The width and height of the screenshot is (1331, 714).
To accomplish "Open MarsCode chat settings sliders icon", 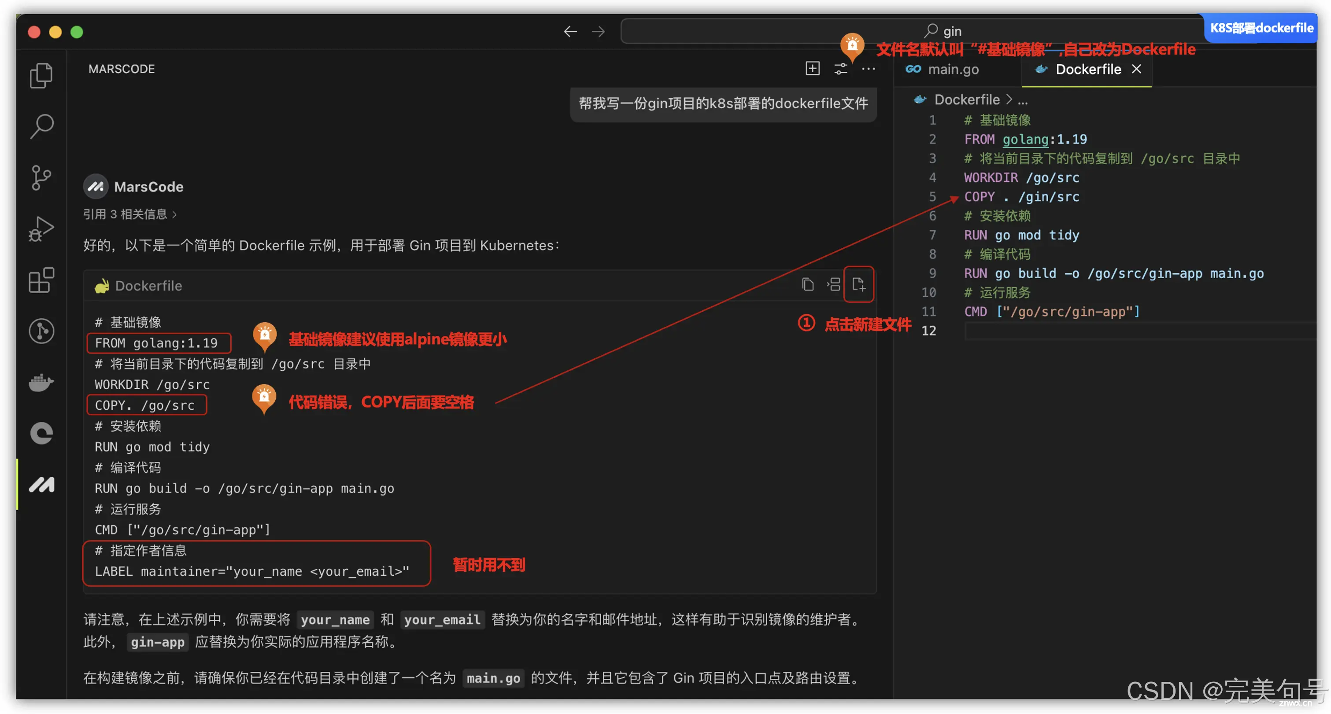I will coord(841,69).
